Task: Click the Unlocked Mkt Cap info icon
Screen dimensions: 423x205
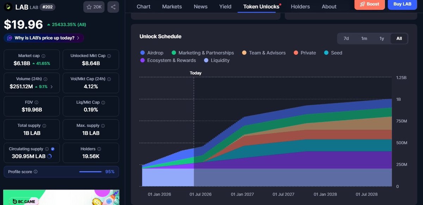Action: coord(109,56)
